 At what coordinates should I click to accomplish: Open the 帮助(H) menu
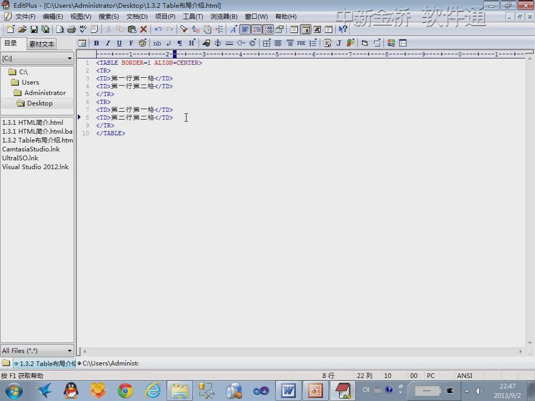286,16
